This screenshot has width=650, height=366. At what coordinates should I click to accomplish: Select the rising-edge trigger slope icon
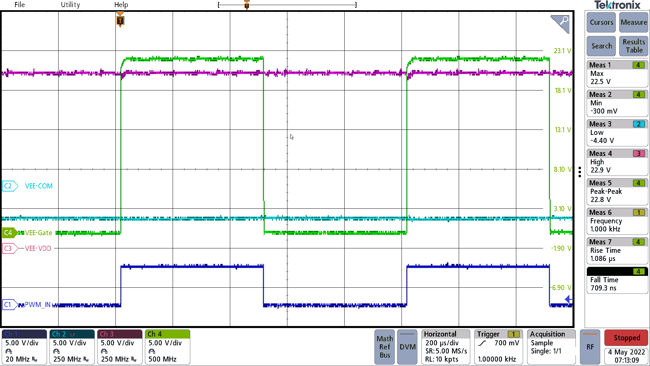(x=482, y=343)
